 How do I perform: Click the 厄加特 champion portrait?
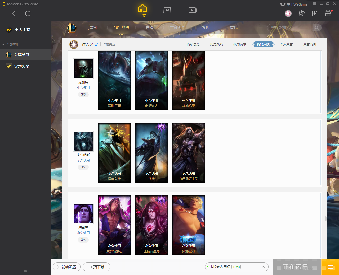[83, 69]
